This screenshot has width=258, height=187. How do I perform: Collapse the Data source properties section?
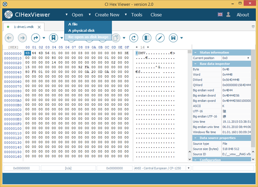point(195,138)
